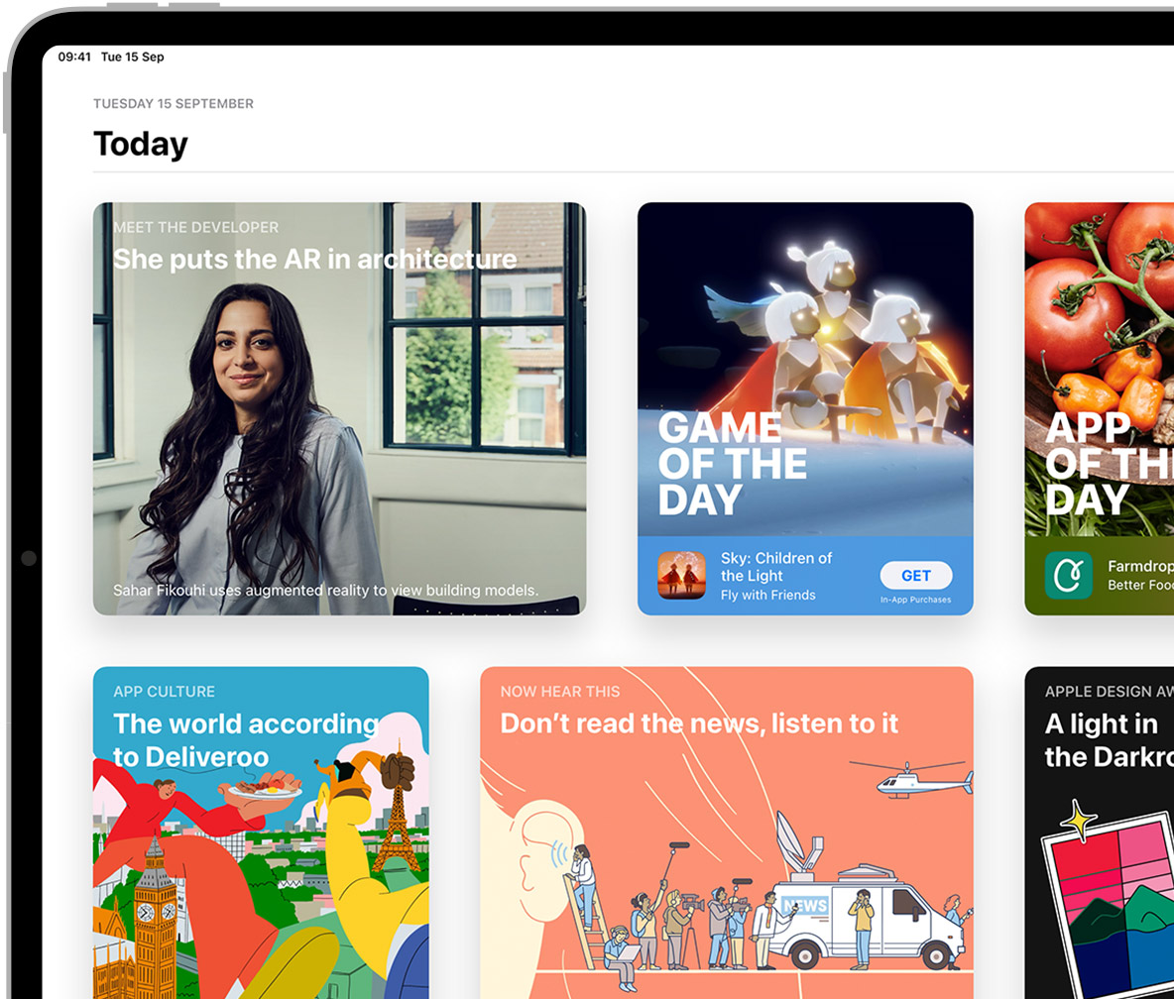Click the Big Ben illustration on Deliveroo card
Image resolution: width=1174 pixels, height=999 pixels.
coord(155,921)
